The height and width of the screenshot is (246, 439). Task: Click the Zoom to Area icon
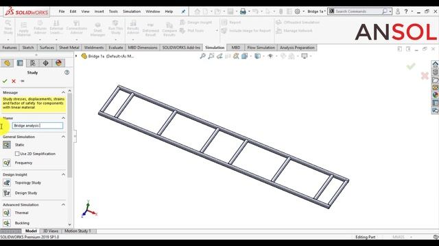click(x=211, y=56)
